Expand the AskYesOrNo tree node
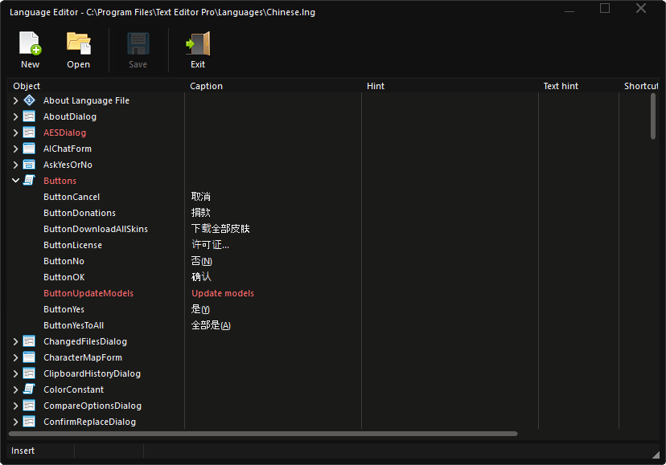The width and height of the screenshot is (666, 465). [x=15, y=165]
